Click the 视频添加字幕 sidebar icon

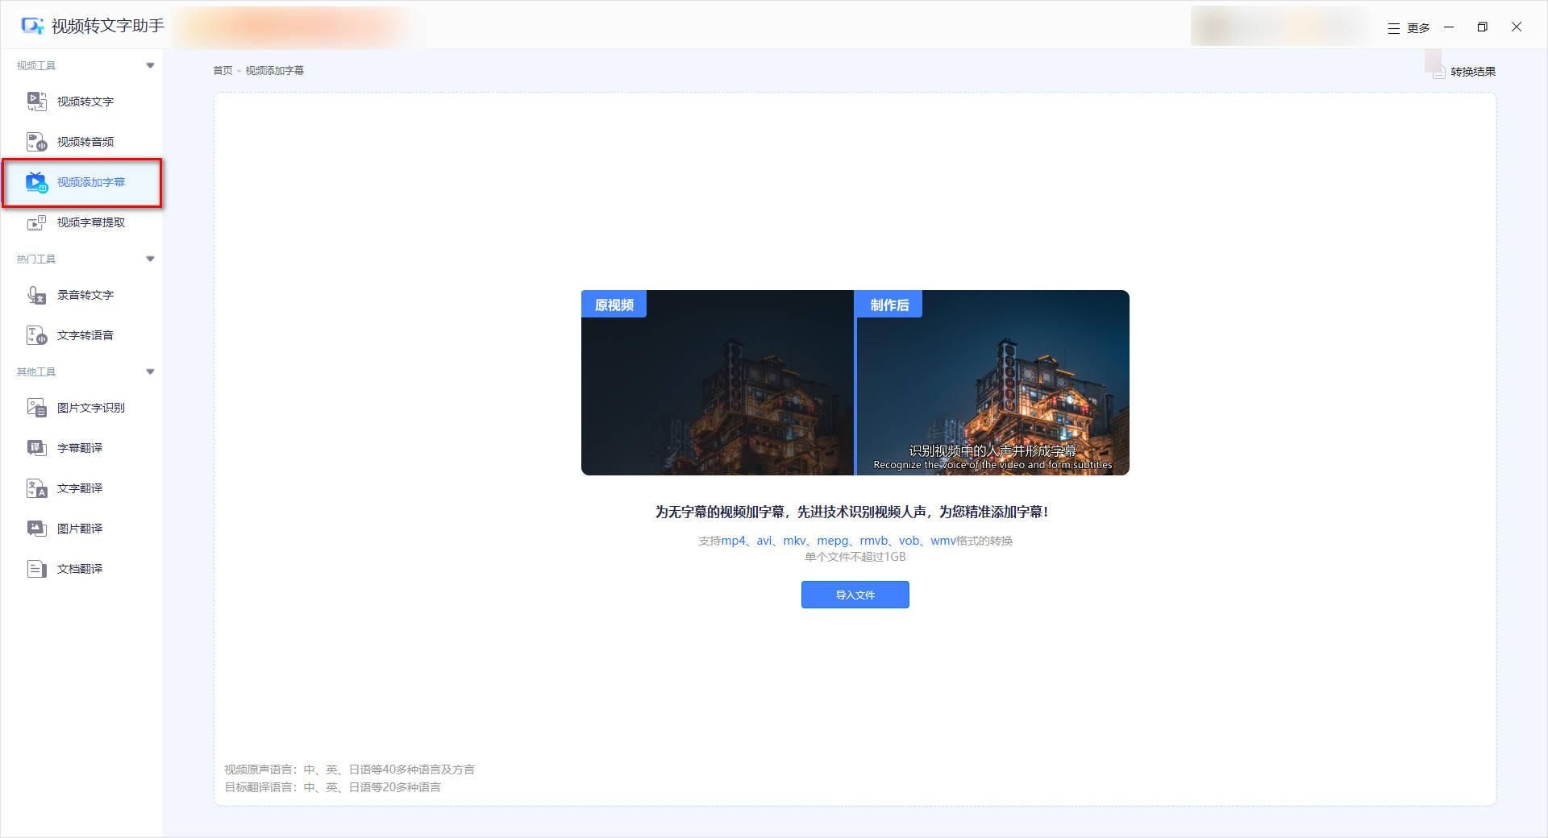point(37,182)
